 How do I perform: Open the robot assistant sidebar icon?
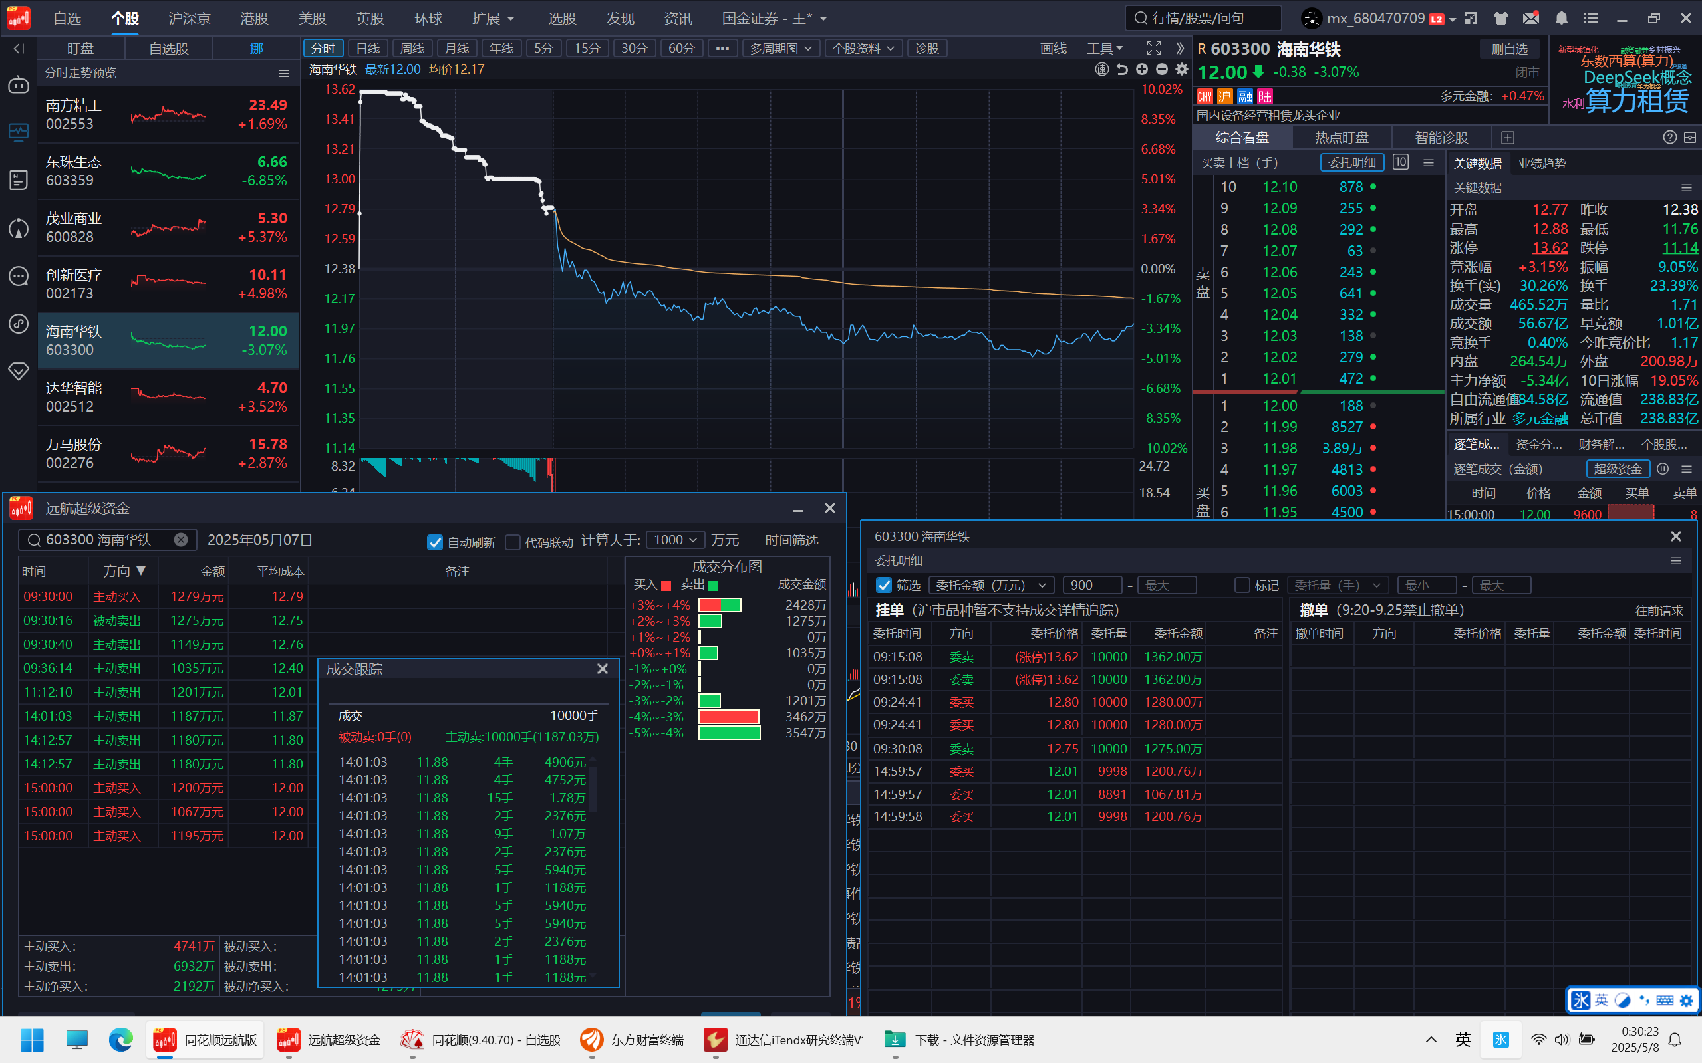pyautogui.click(x=18, y=85)
